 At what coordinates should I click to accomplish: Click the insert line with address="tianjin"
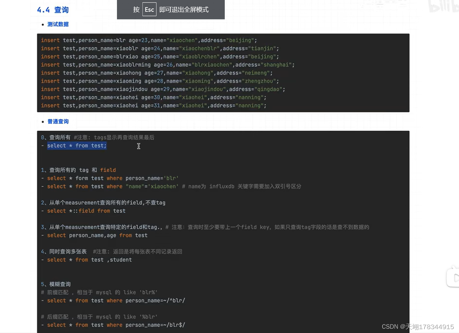point(160,49)
